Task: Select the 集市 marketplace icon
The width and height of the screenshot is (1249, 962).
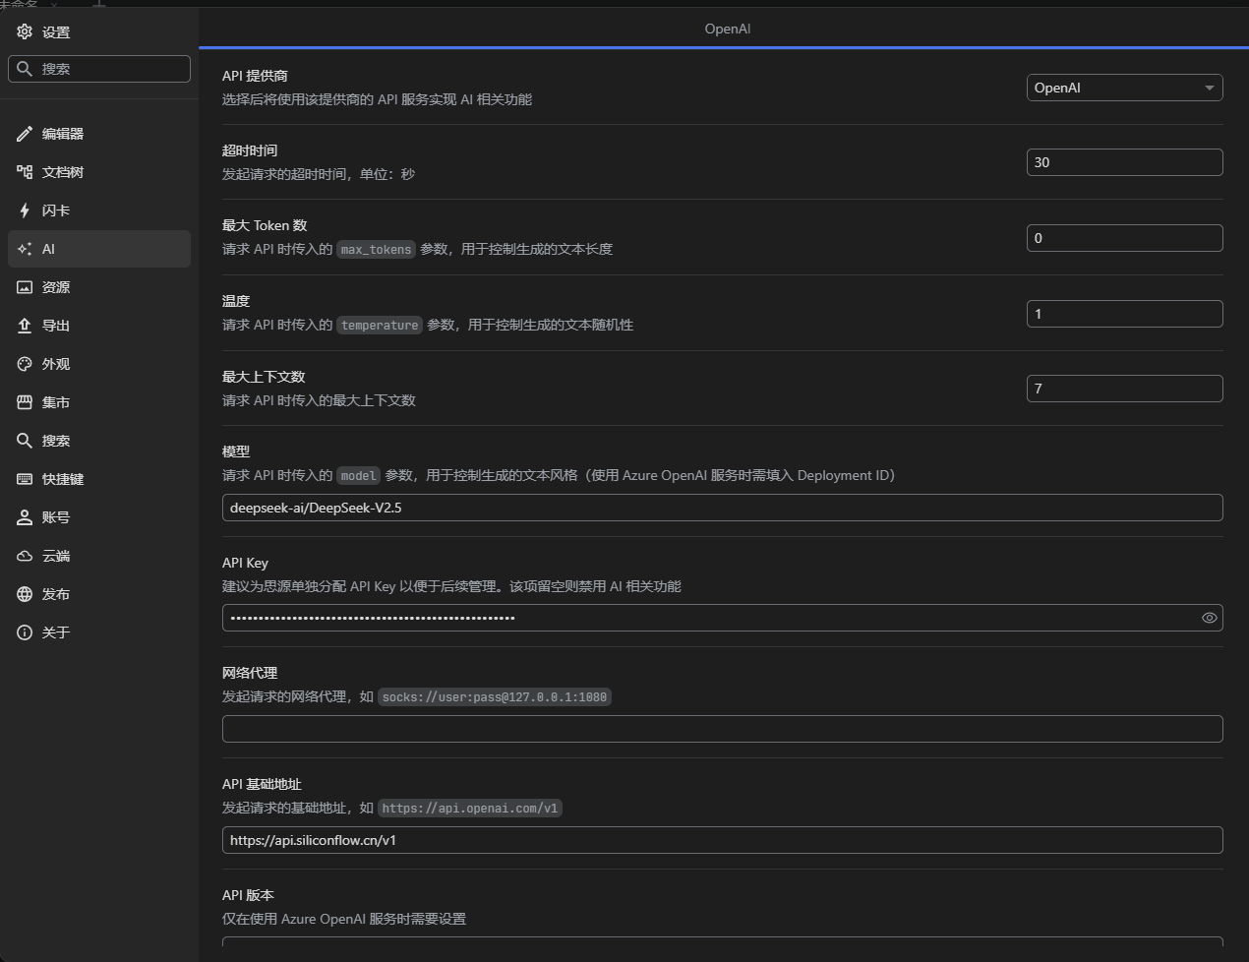Action: coord(25,402)
